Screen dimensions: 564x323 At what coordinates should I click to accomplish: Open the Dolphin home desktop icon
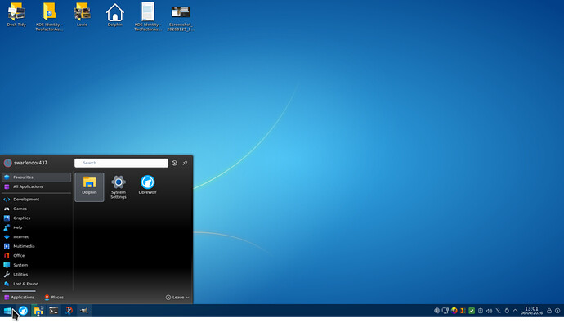coord(115,15)
